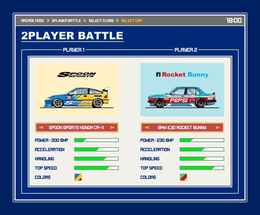This screenshot has width=260, height=215.
Task: Click Player 2 TOP SPEED label
Action: [151, 168]
